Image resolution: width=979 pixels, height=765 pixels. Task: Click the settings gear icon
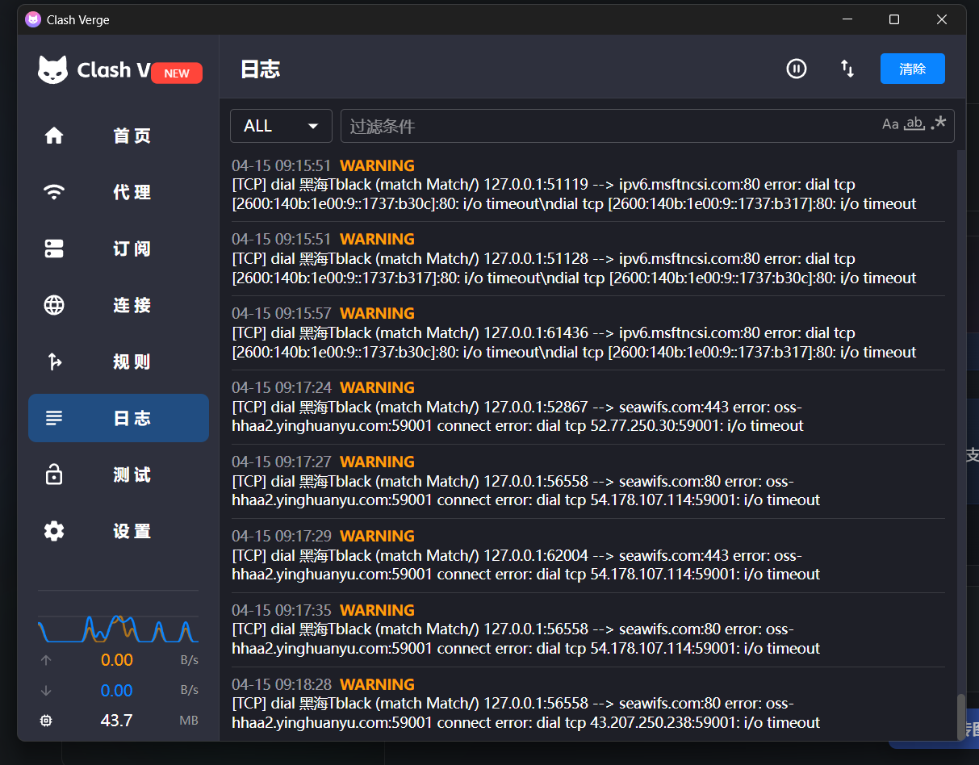coord(54,531)
